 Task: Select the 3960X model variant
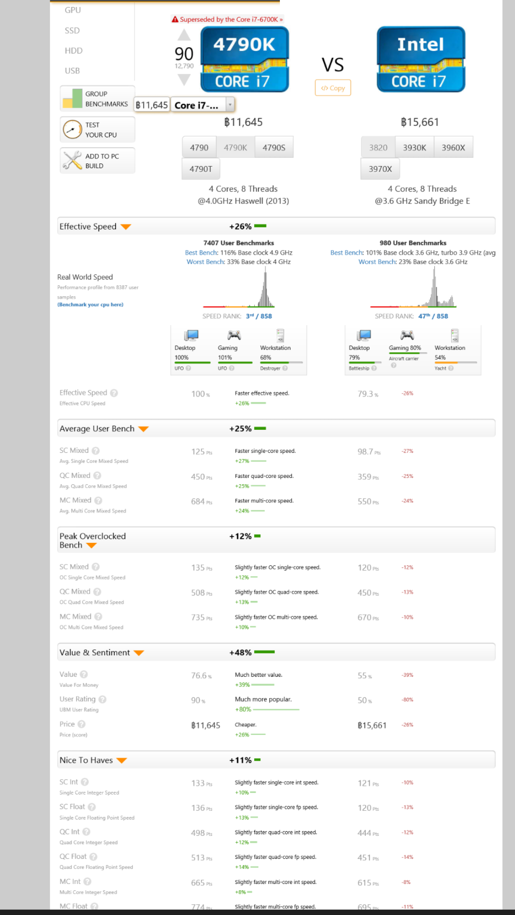(x=453, y=148)
